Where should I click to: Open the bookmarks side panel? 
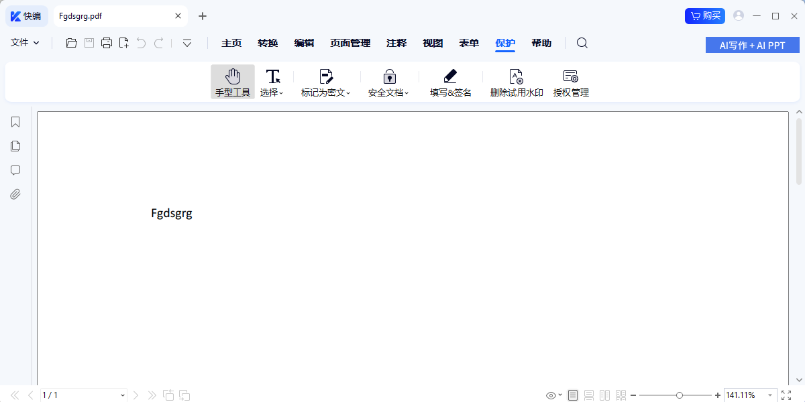[x=15, y=122]
